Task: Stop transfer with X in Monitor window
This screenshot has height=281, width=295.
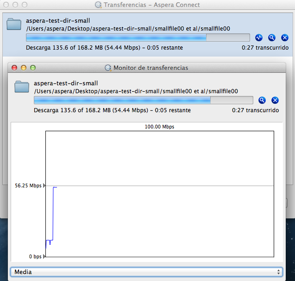Action: [275, 100]
